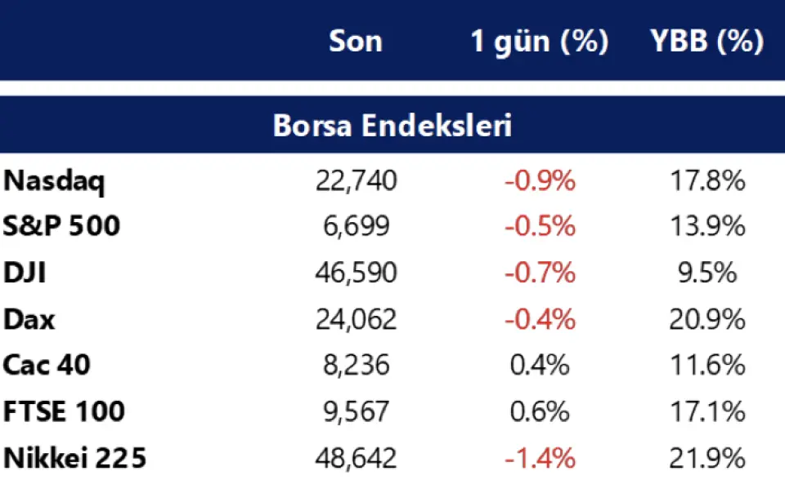Click the 1 gün (%) column header
This screenshot has width=785, height=480.
pyautogui.click(x=539, y=42)
